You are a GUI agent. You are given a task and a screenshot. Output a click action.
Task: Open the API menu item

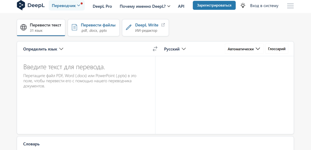click(x=181, y=6)
